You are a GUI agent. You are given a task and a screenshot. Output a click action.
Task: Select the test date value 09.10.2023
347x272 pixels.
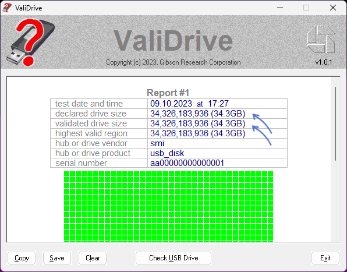[171, 104]
